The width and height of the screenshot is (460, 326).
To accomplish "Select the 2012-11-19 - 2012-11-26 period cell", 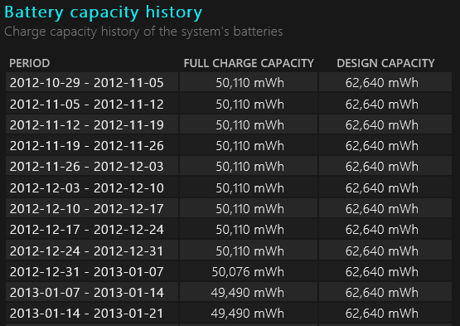I will coord(92,146).
